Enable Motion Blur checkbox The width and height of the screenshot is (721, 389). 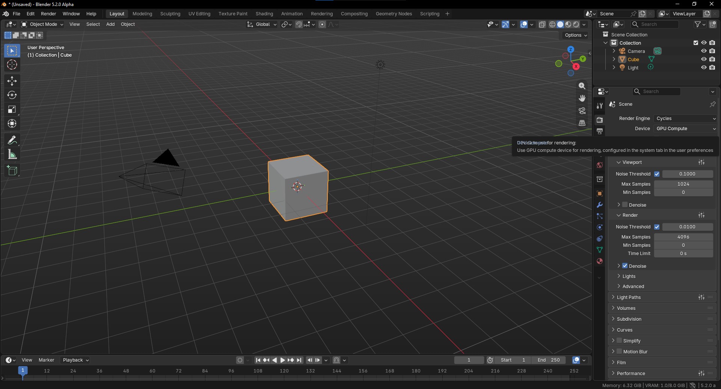coord(619,351)
